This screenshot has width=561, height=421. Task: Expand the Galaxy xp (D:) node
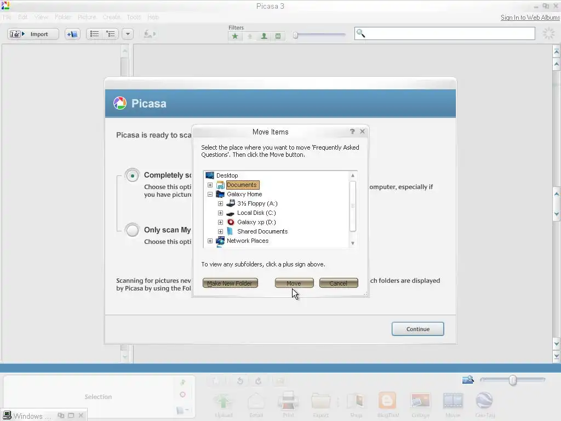(x=220, y=223)
